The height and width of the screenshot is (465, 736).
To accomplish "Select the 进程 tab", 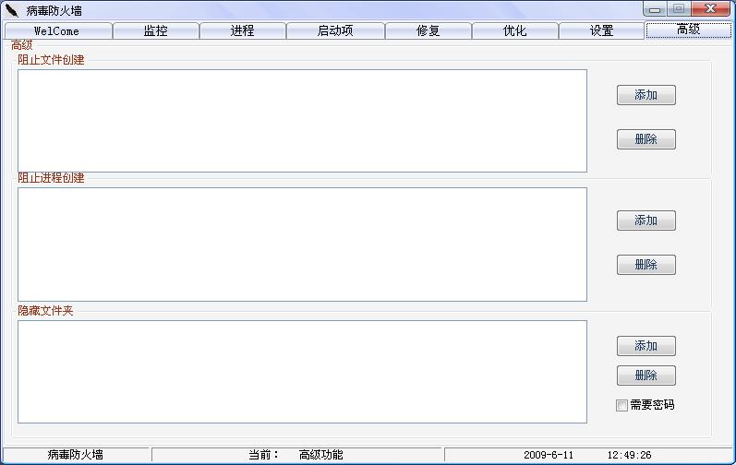I will pyautogui.click(x=242, y=30).
